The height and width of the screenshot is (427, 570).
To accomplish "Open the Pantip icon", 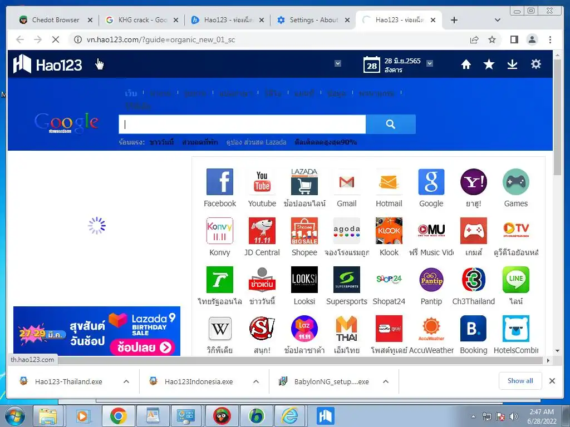I will pyautogui.click(x=431, y=280).
